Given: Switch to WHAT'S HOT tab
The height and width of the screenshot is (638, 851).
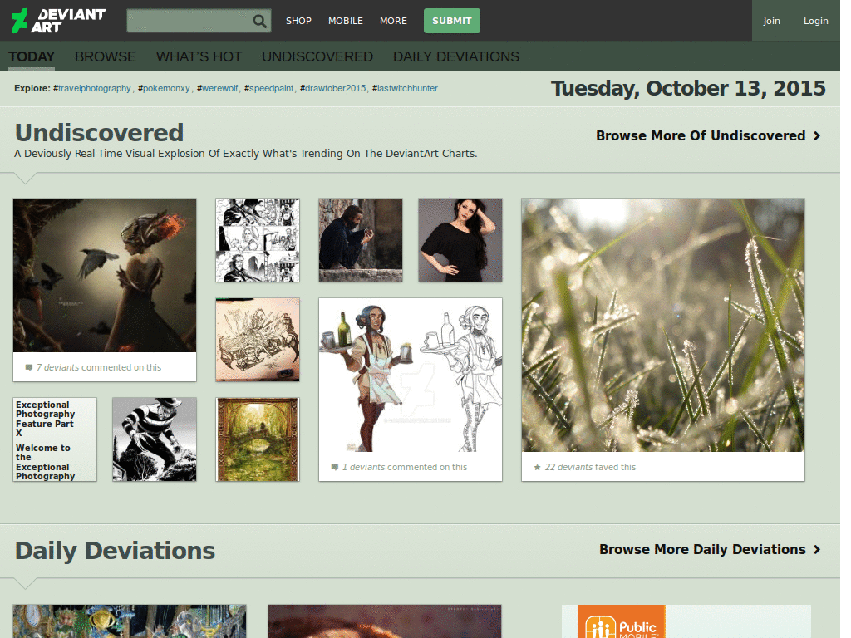Looking at the screenshot, I should [x=199, y=56].
